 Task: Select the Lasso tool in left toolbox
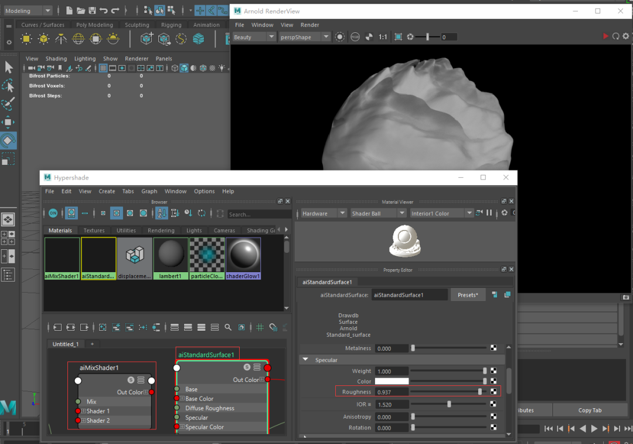(x=8, y=86)
